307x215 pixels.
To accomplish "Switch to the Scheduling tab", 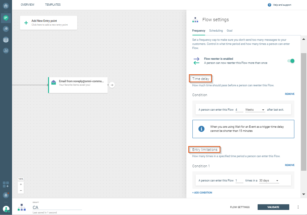I will pyautogui.click(x=216, y=31).
